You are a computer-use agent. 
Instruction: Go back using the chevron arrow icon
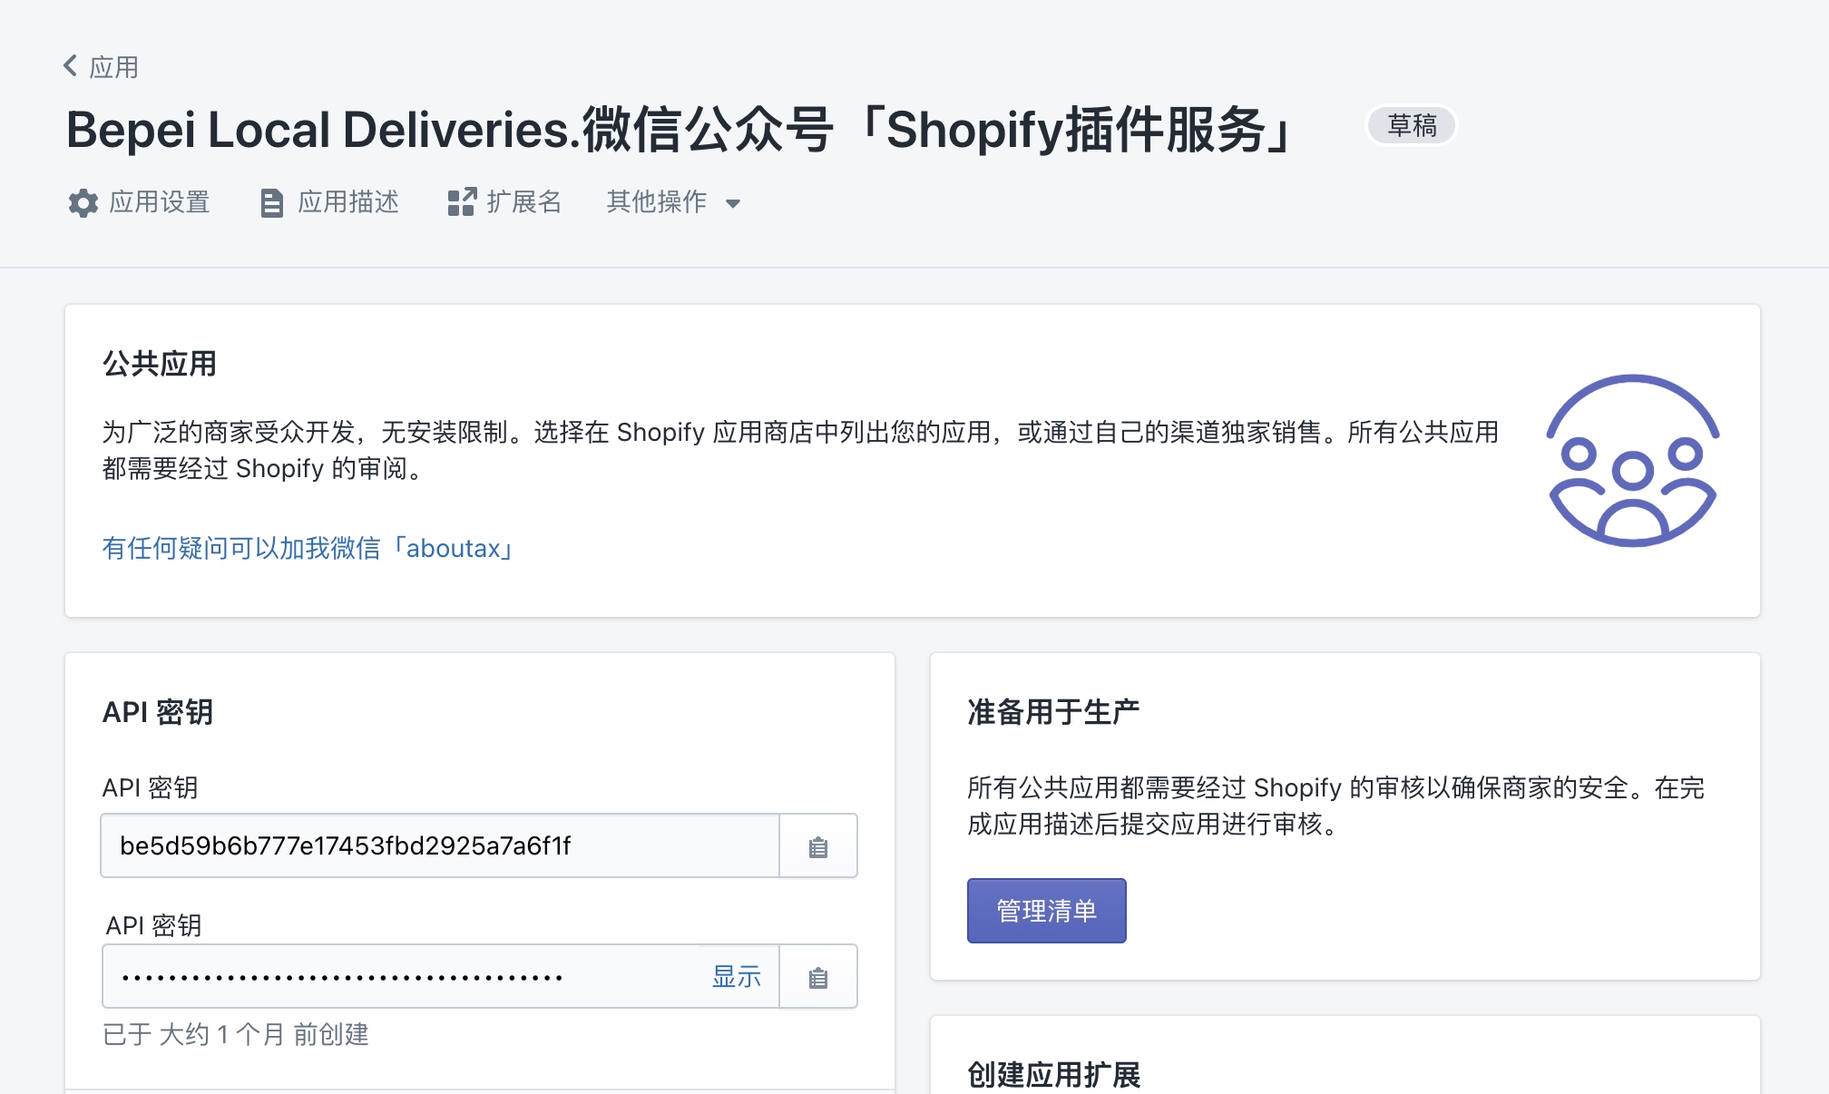70,65
